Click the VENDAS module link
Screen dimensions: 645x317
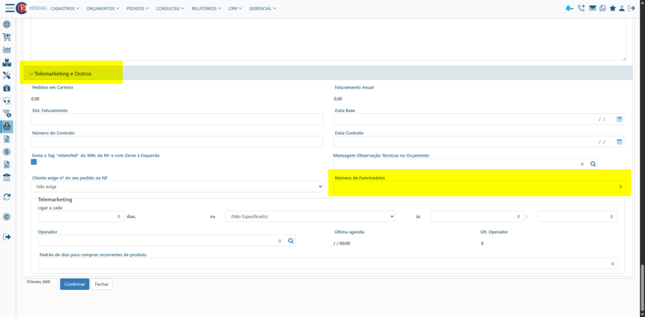(x=38, y=8)
